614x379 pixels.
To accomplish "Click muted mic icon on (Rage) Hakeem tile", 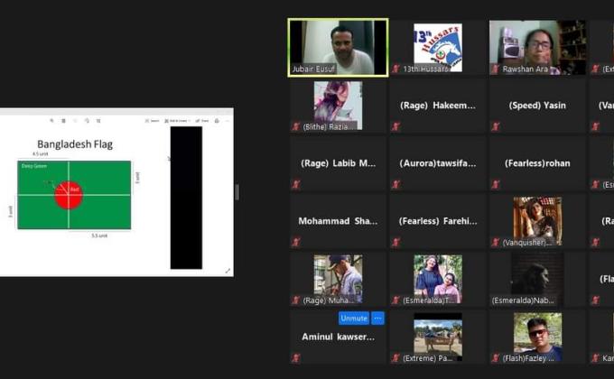I will [395, 126].
